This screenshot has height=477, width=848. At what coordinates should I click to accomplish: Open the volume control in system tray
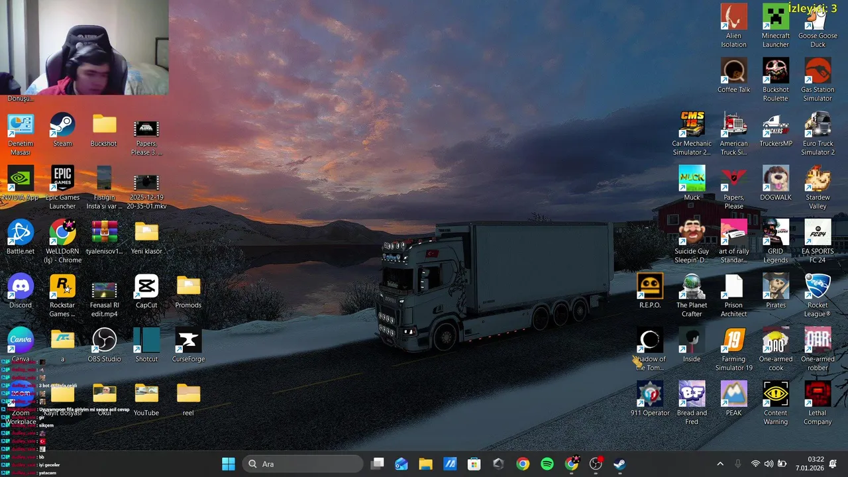[x=768, y=464]
